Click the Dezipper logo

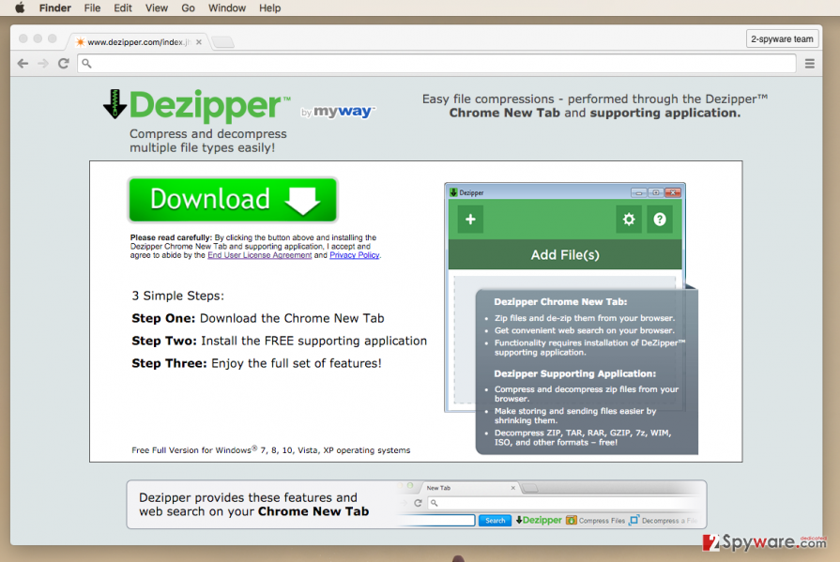[x=196, y=104]
